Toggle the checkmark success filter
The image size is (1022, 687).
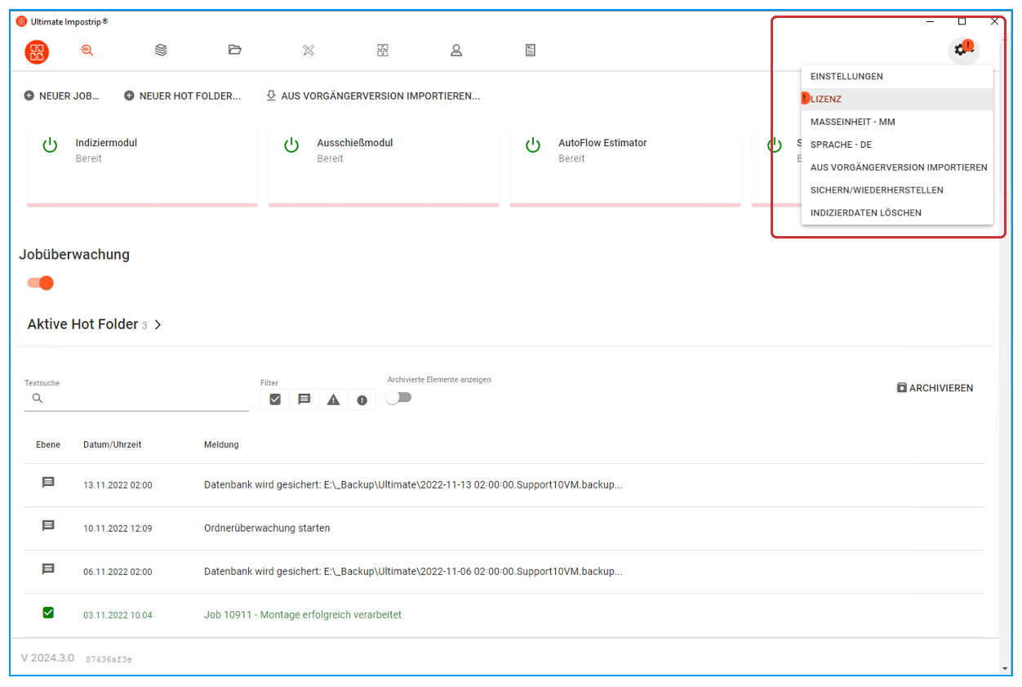coord(275,399)
